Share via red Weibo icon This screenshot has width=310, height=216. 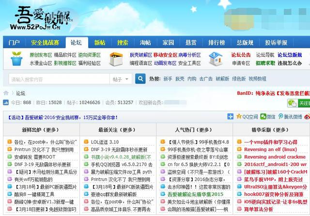coord(307,117)
